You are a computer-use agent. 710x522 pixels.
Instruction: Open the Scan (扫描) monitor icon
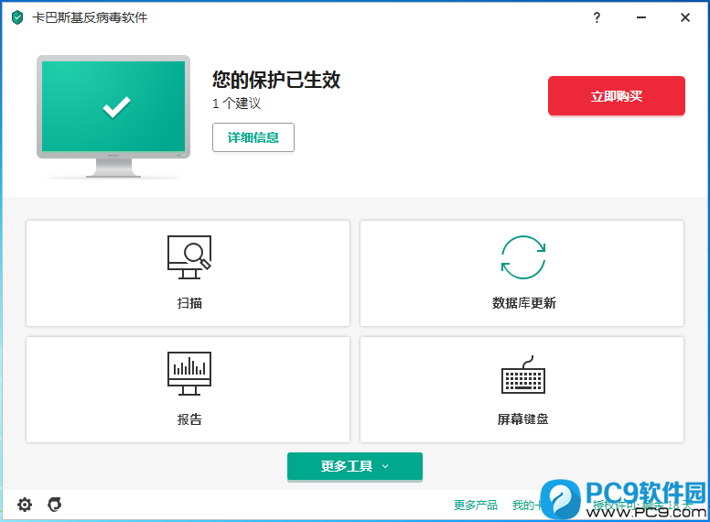189,257
